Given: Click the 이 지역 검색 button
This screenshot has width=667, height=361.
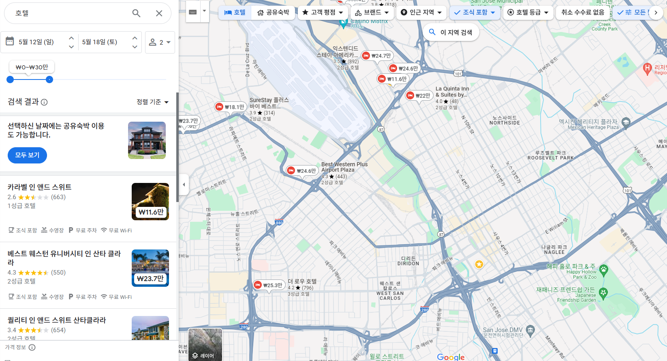Looking at the screenshot, I should 451,32.
